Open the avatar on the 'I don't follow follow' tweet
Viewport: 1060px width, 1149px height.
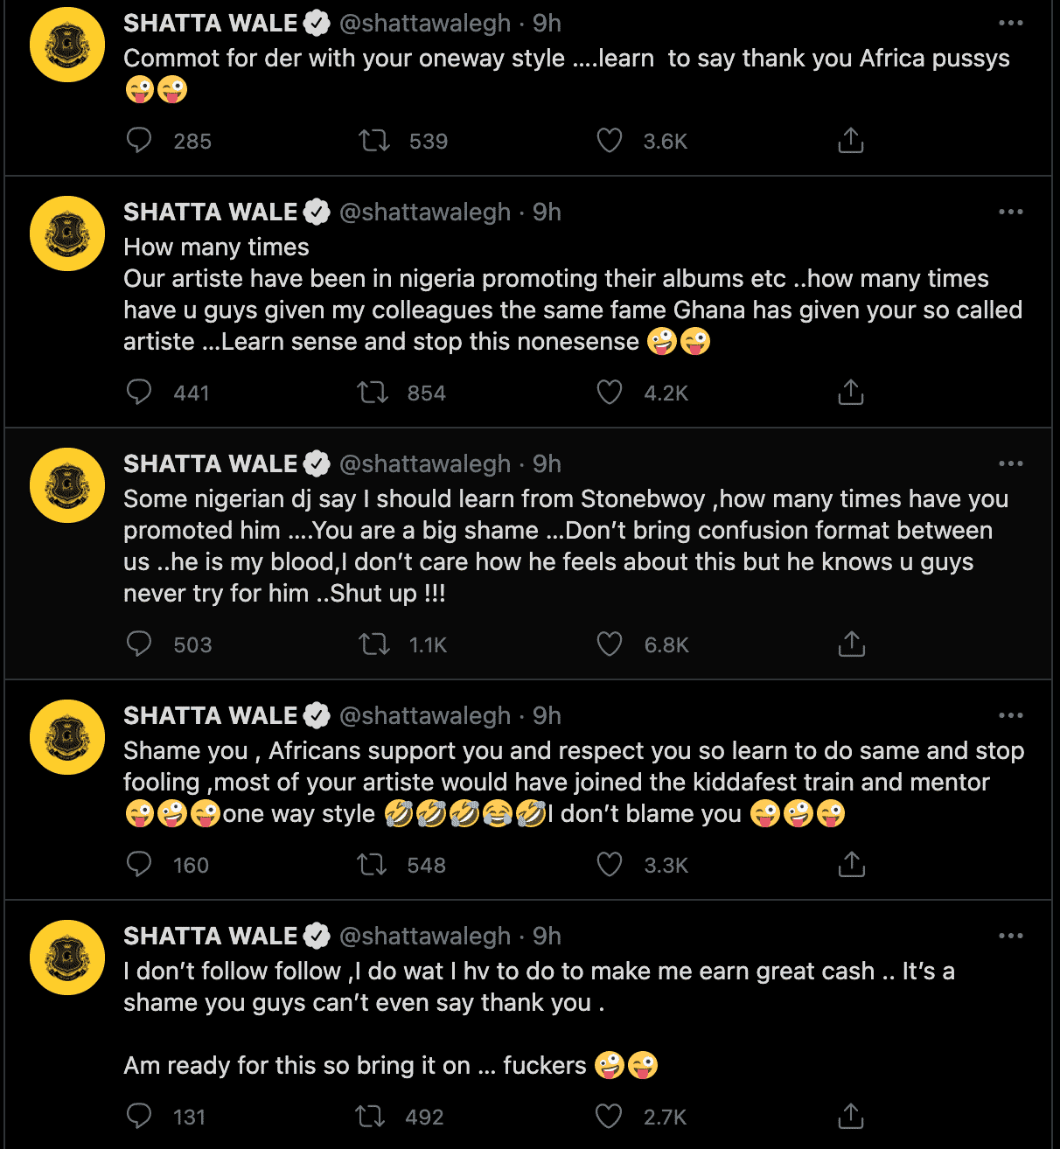(67, 957)
